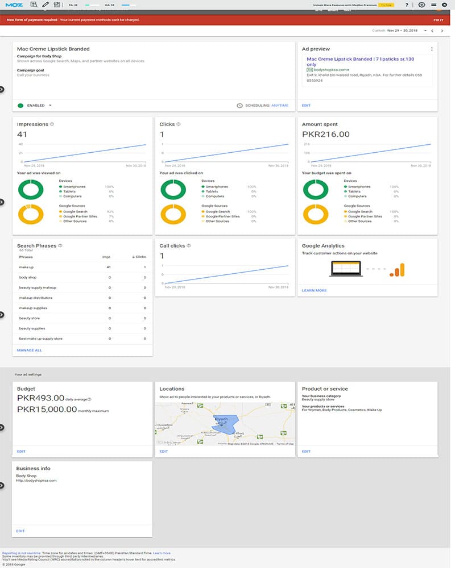
Task: Go to previous date range arrow
Action: point(432,31)
